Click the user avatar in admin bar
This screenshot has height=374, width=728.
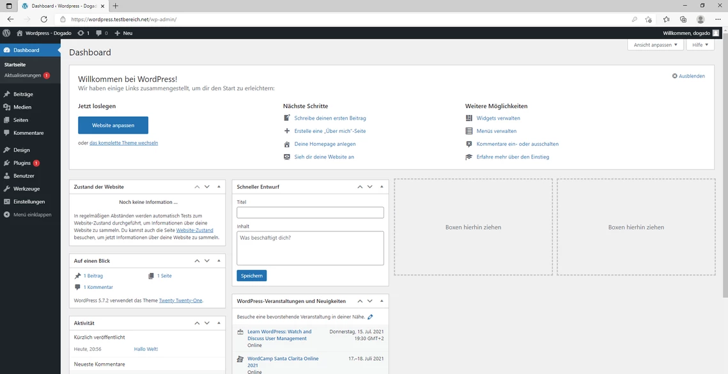click(716, 33)
